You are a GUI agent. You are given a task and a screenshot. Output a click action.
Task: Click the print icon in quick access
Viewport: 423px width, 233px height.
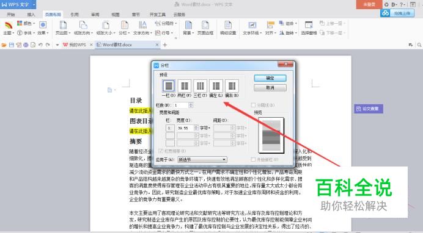tap(26, 45)
